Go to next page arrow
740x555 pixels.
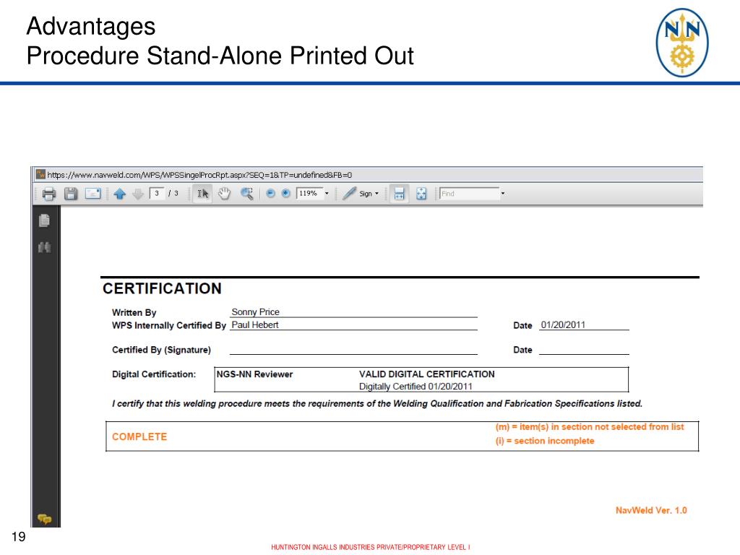coord(138,194)
